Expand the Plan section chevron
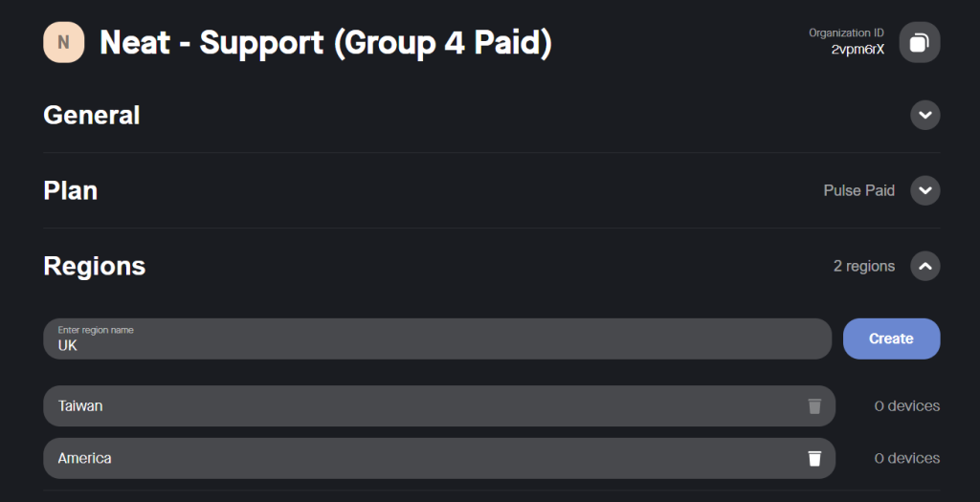Image resolution: width=980 pixels, height=502 pixels. point(924,190)
